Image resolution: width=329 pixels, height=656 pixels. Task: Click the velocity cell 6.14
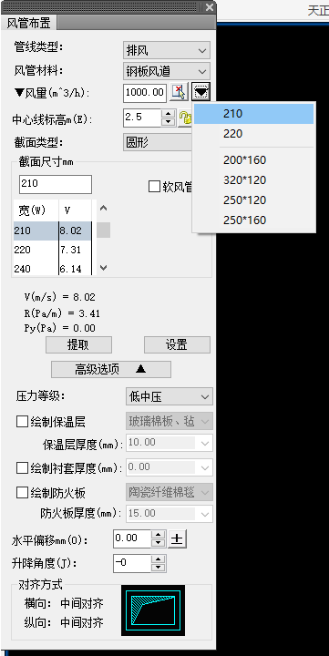pyautogui.click(x=75, y=268)
